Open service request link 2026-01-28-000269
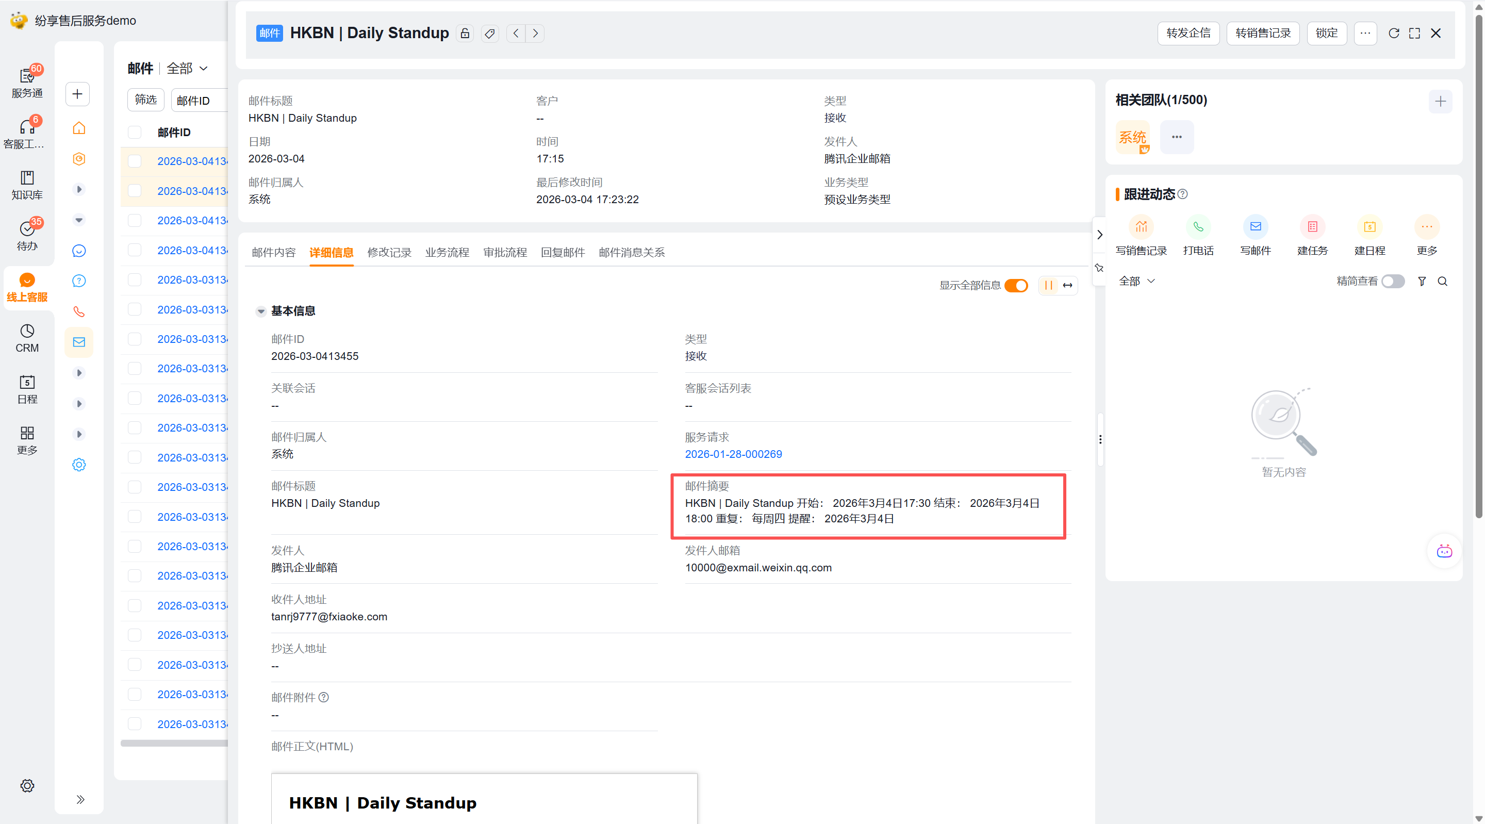The height and width of the screenshot is (824, 1485). (733, 454)
